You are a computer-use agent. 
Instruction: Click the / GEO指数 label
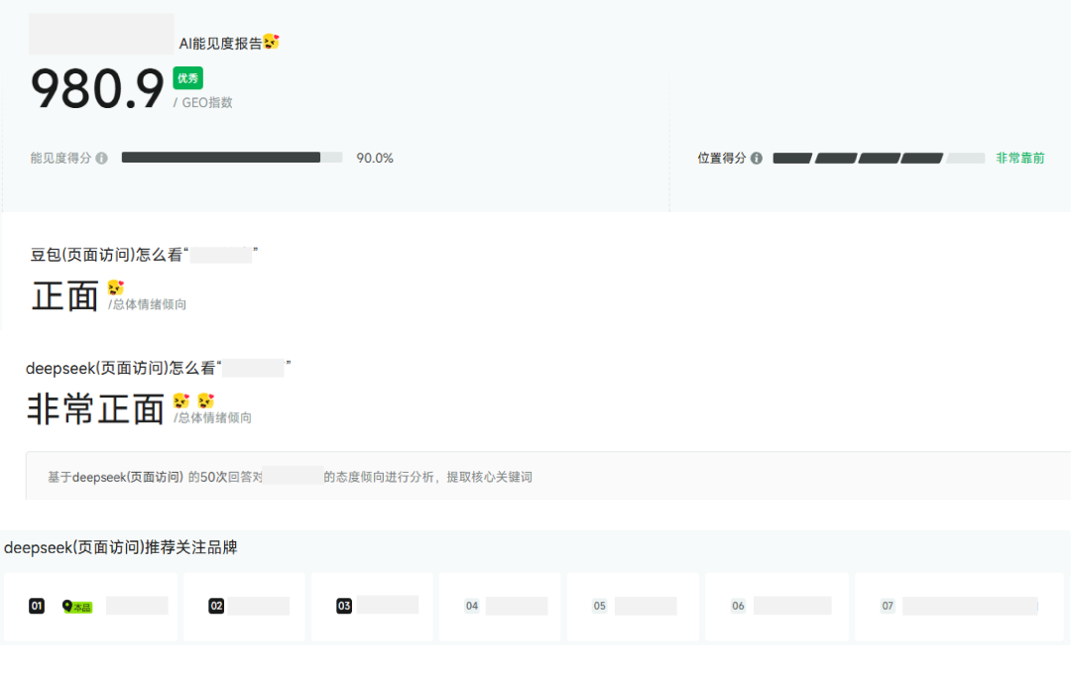(x=203, y=102)
